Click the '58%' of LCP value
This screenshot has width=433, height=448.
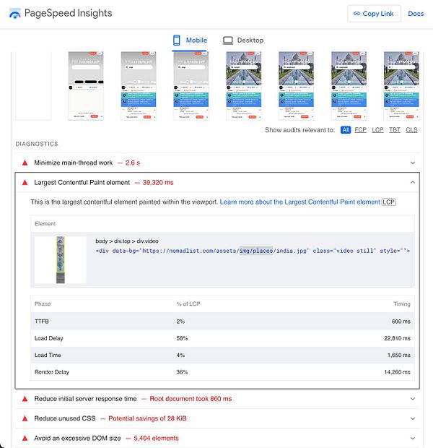(182, 338)
